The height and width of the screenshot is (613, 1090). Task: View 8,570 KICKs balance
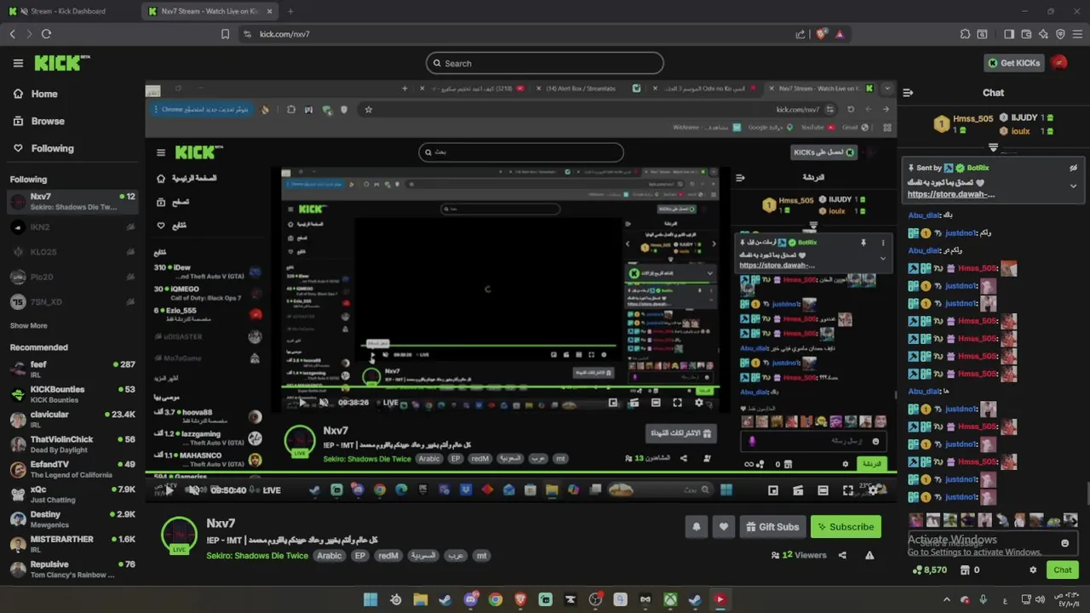click(x=928, y=570)
